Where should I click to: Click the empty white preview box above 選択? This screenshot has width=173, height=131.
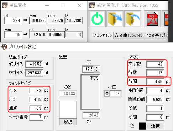click(68, 110)
